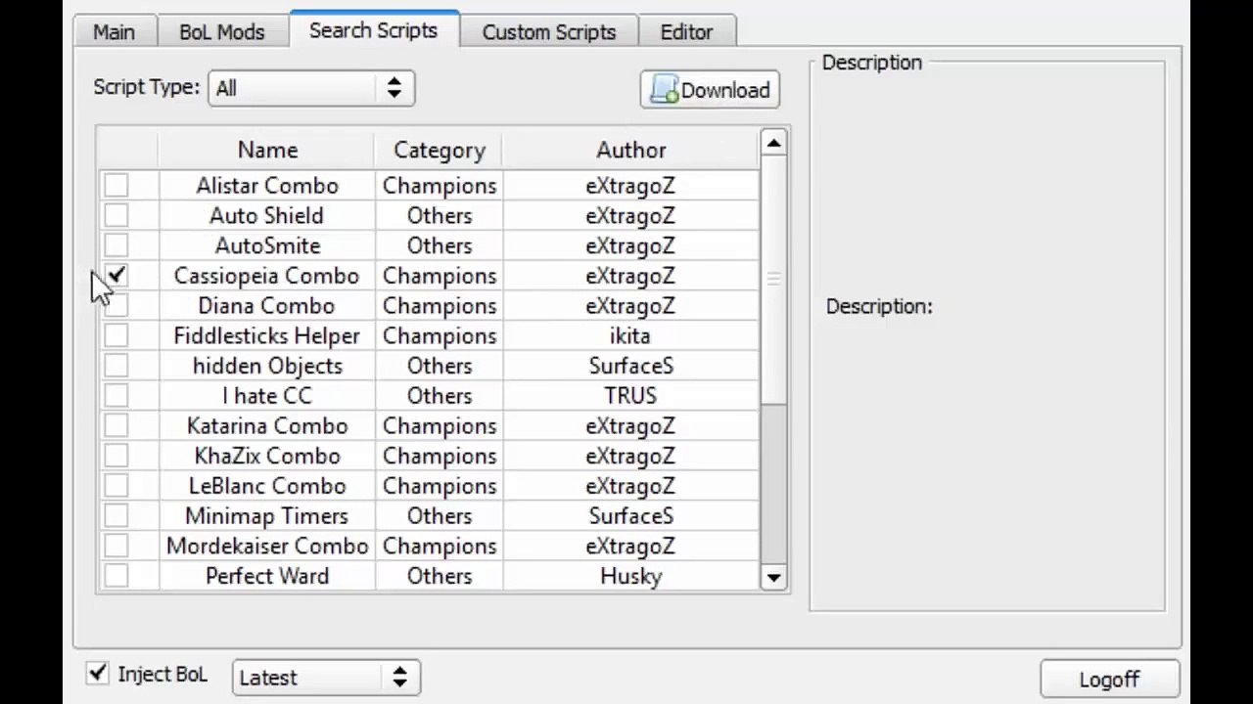The width and height of the screenshot is (1253, 704).
Task: Select the Alistar Combo script name
Action: [x=267, y=186]
